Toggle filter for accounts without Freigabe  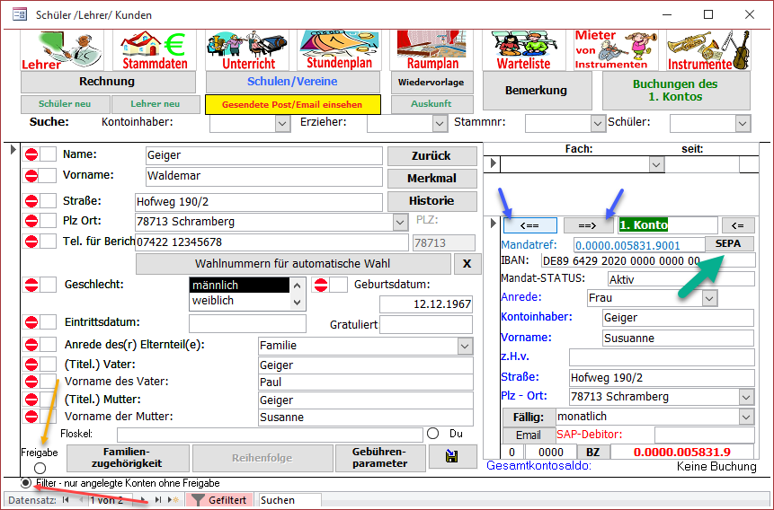[27, 483]
